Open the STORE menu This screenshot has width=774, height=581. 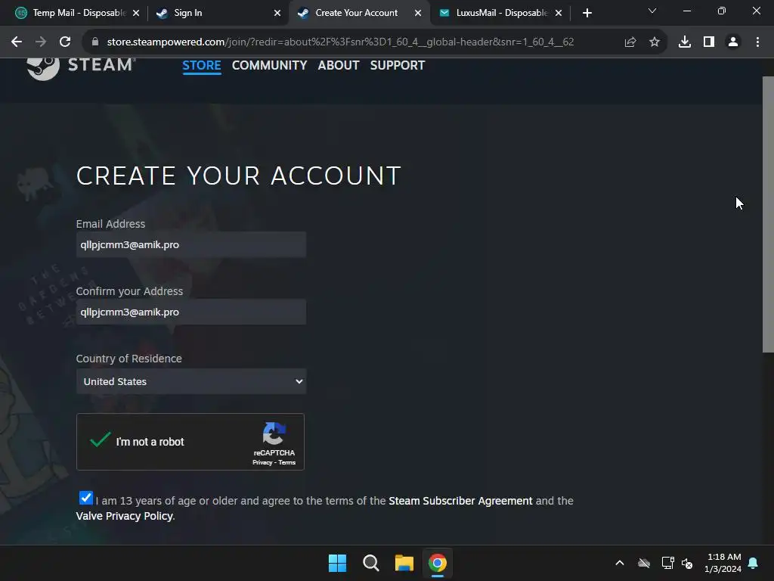201,65
